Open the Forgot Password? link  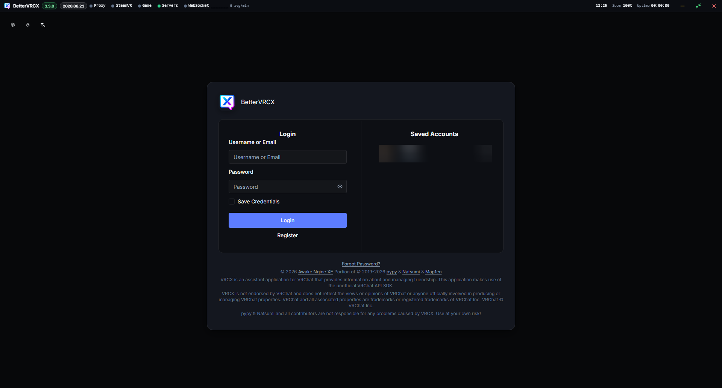[361, 264]
